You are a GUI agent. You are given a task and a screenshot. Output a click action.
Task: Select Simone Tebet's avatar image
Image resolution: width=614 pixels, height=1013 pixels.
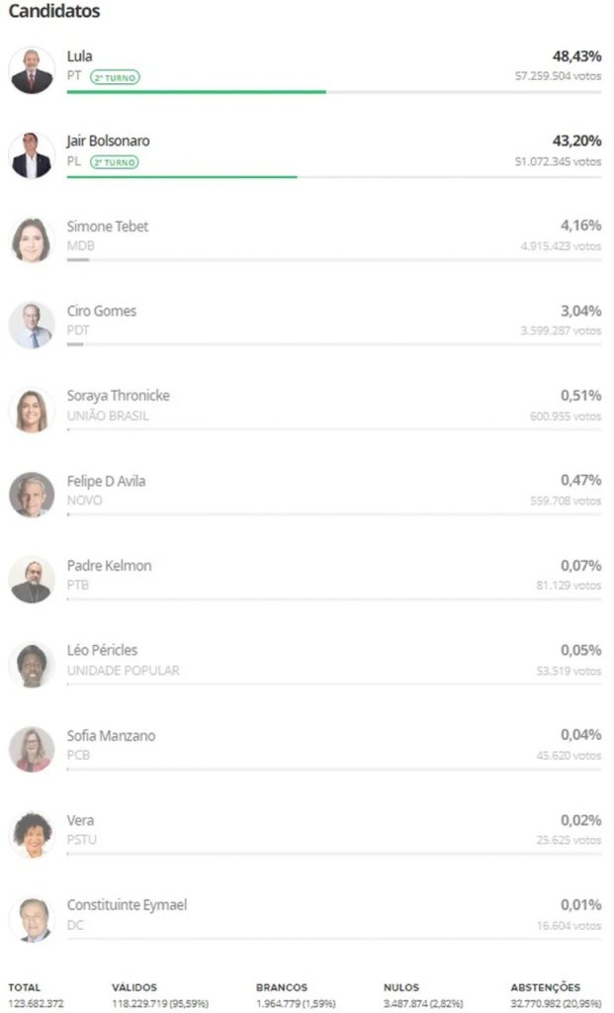[32, 240]
